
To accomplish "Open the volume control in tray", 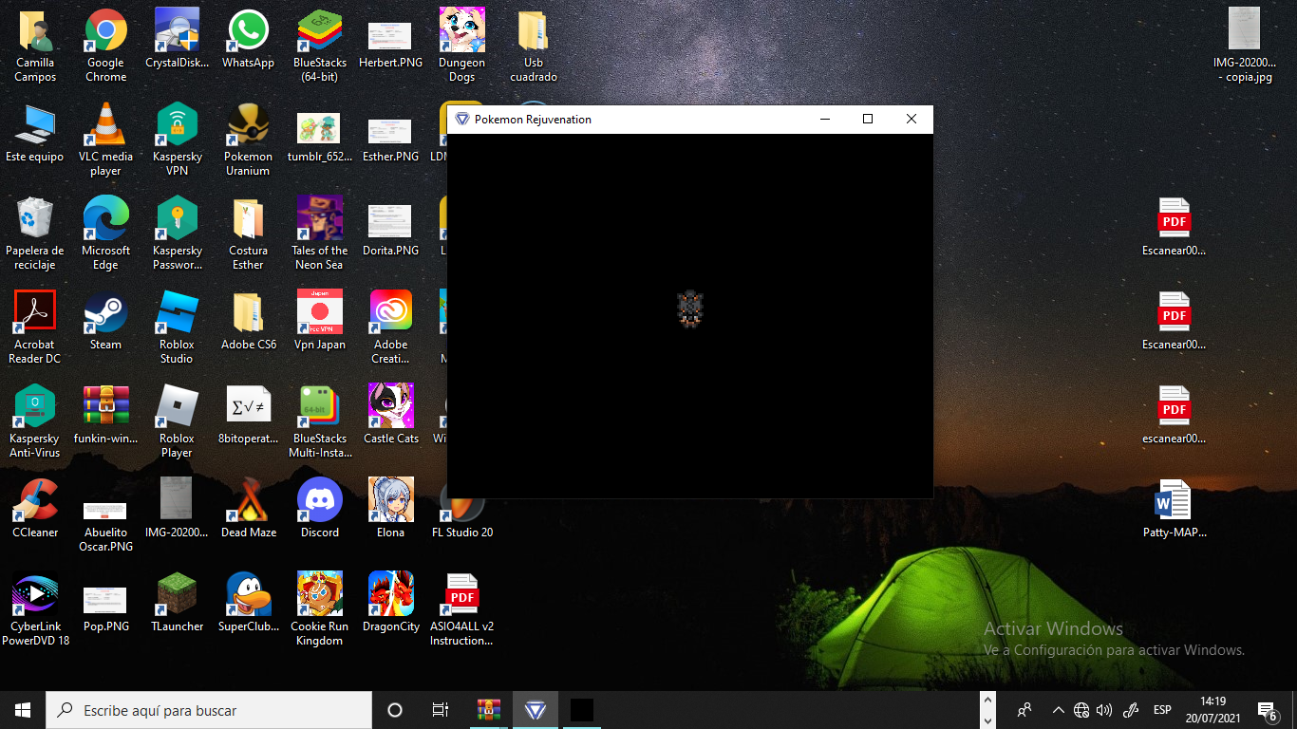I will click(x=1103, y=710).
